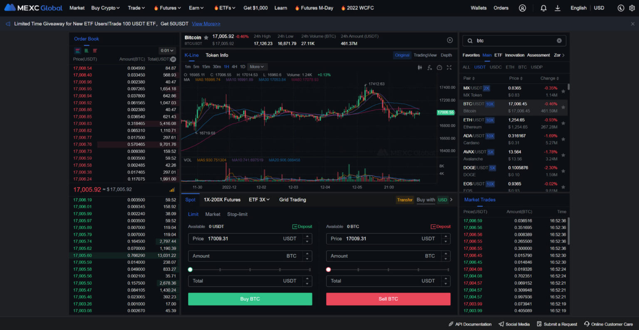Expand the More timeframe dropdown
Viewport: 639px width, 330px height.
[x=257, y=67]
